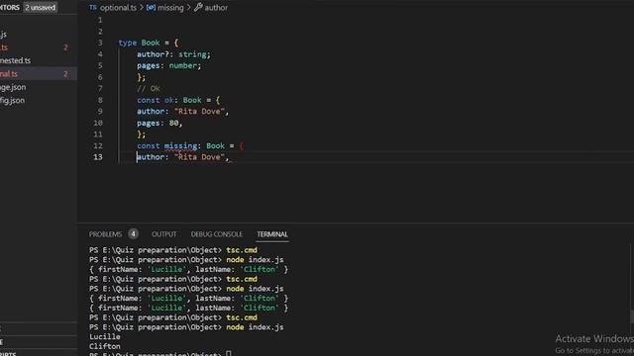Open nested.ts in the explorer
The height and width of the screenshot is (356, 634).
16,60
